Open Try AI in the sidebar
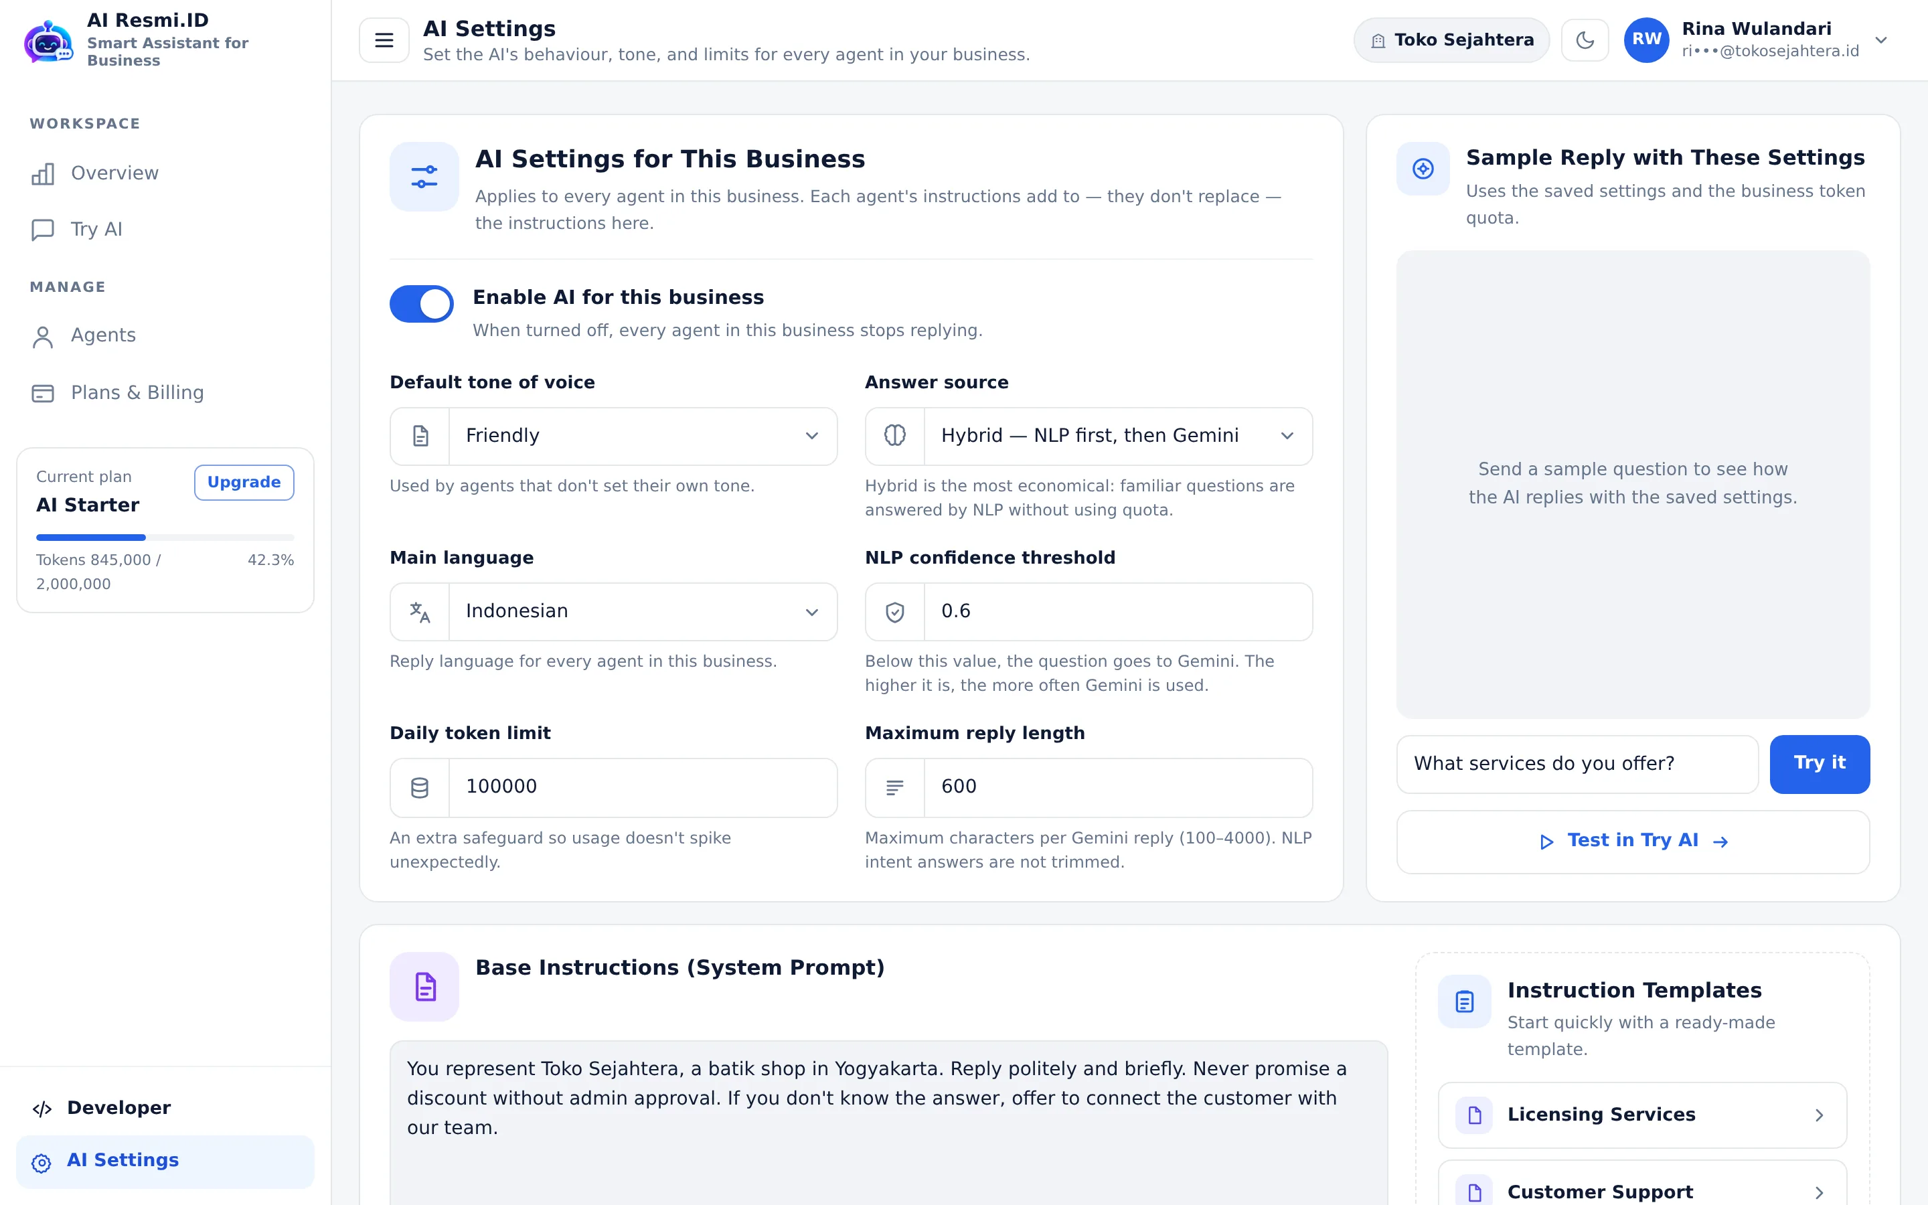This screenshot has height=1205, width=1928. pyautogui.click(x=165, y=230)
